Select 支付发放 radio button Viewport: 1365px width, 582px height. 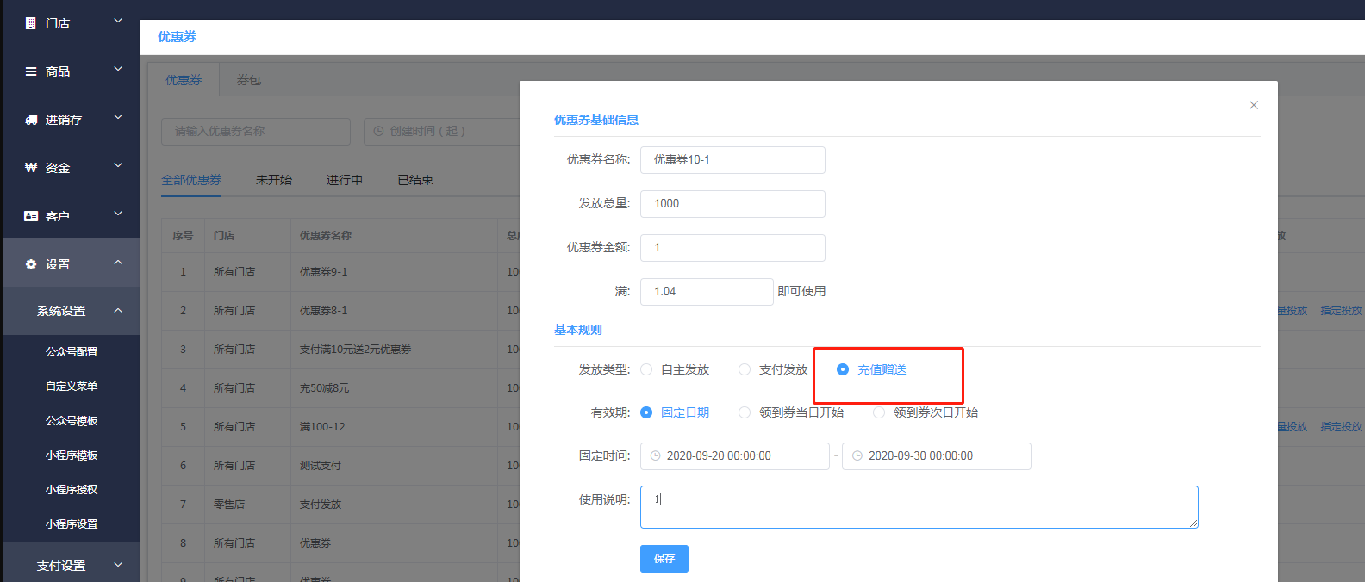tap(745, 369)
